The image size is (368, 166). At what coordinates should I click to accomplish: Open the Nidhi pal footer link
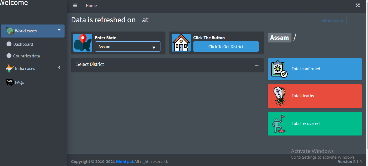[x=125, y=162]
